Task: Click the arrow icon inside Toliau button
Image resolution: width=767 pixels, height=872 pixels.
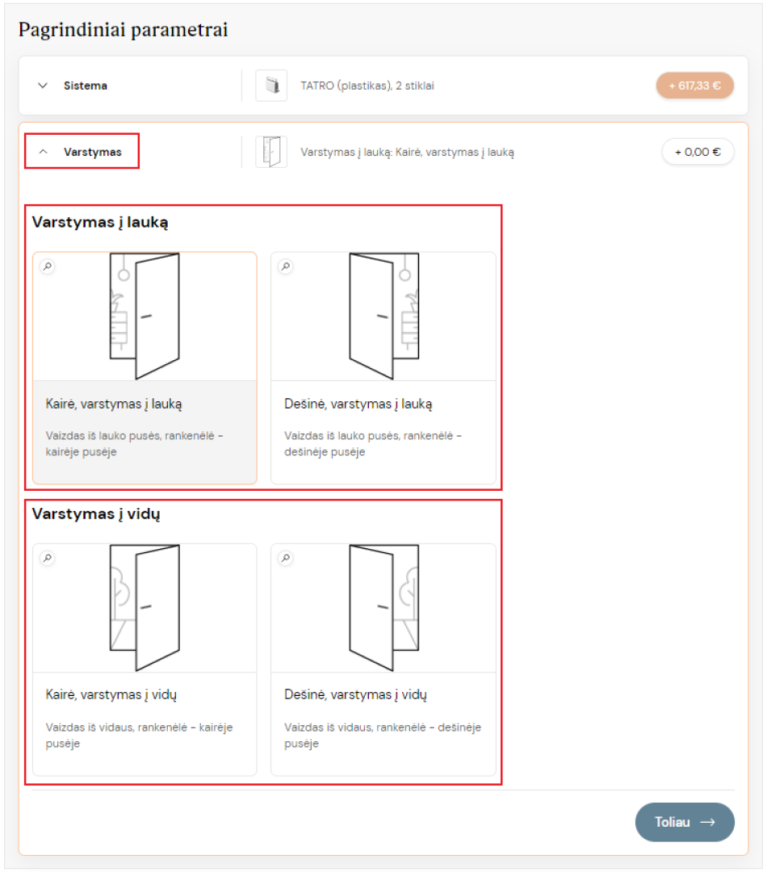Action: 707,822
